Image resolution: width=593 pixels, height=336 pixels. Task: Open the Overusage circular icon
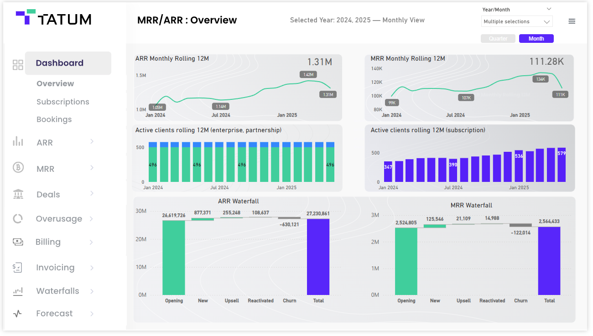click(x=18, y=218)
